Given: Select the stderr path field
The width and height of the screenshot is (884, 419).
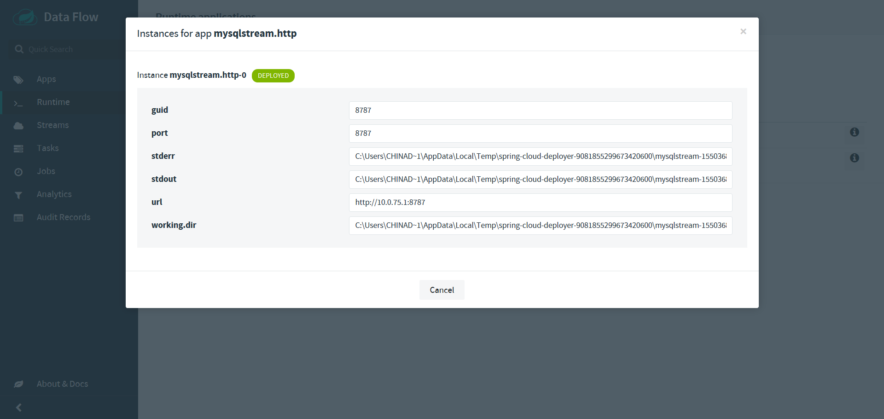Looking at the screenshot, I should click(x=541, y=157).
